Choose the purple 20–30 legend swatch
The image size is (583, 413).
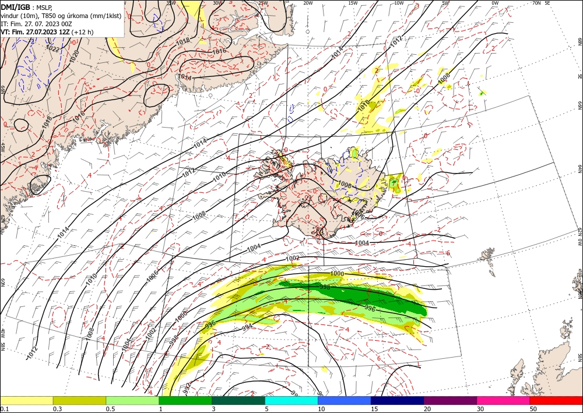(450, 400)
